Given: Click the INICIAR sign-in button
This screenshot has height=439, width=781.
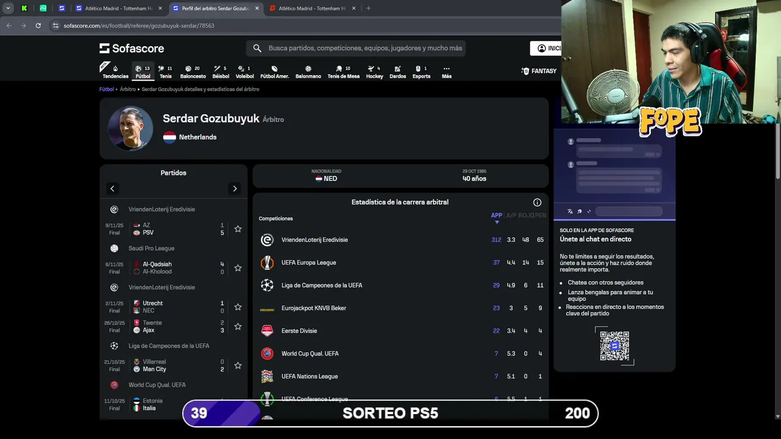Looking at the screenshot, I should click(x=546, y=48).
